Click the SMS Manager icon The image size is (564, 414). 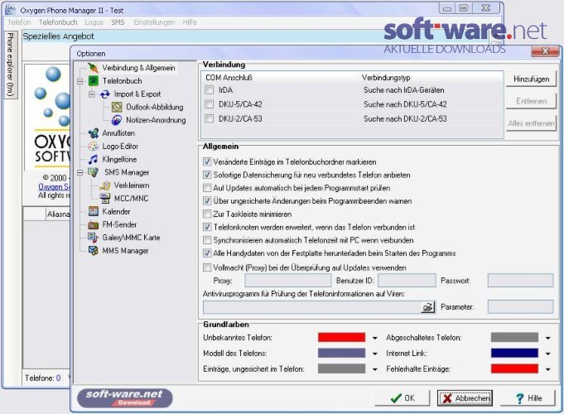[93, 172]
